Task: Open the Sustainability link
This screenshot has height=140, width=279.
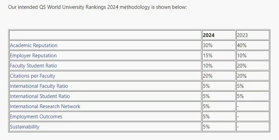Action: [x=24, y=126]
